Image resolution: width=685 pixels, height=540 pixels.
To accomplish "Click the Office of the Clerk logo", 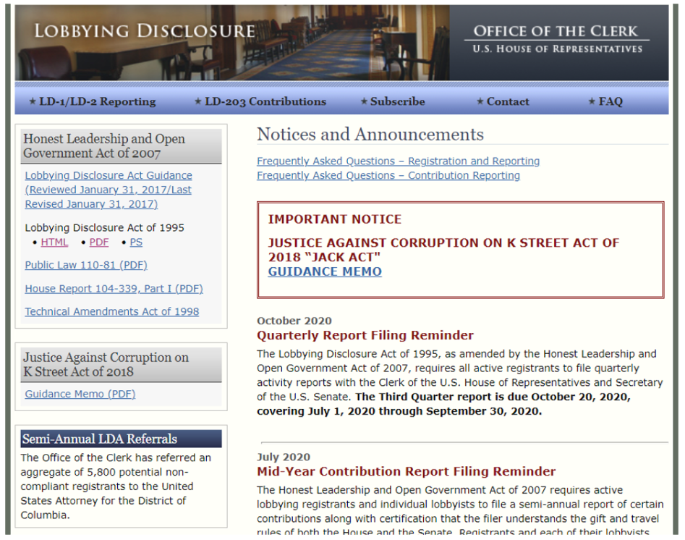I will (557, 38).
